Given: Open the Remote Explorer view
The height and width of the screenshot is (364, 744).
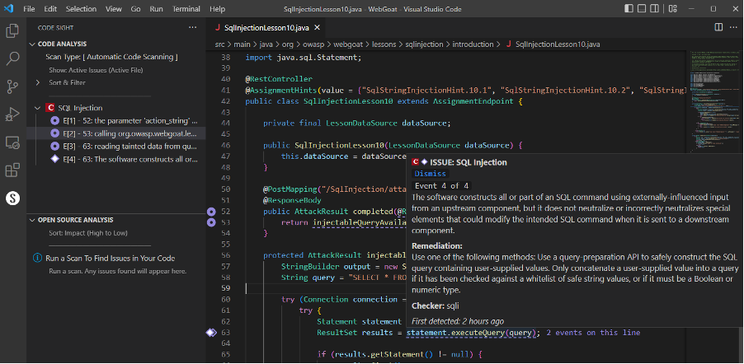Looking at the screenshot, I should [12, 142].
